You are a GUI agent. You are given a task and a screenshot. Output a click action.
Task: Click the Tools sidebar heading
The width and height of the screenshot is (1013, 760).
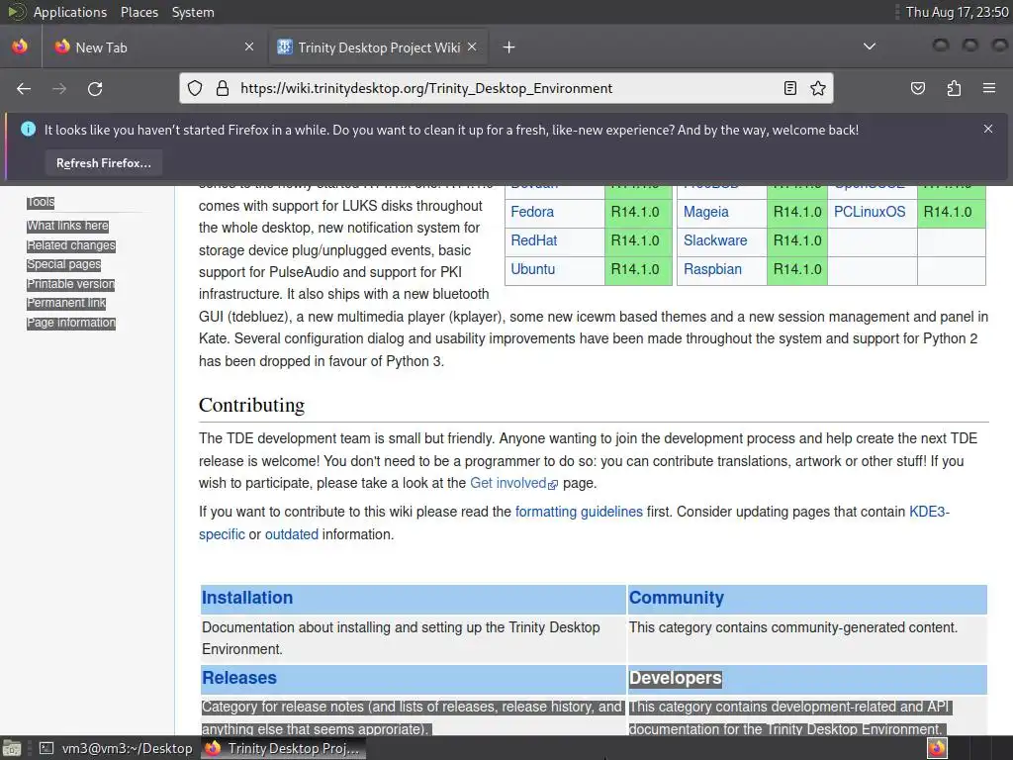coord(41,202)
